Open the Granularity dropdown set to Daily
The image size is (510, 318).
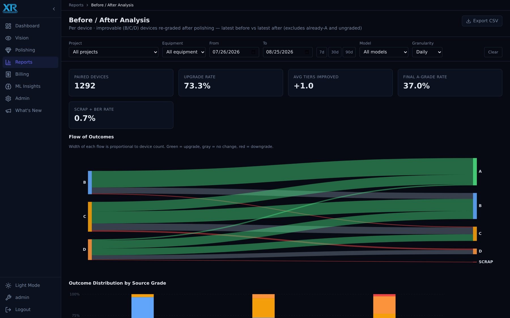(427, 52)
